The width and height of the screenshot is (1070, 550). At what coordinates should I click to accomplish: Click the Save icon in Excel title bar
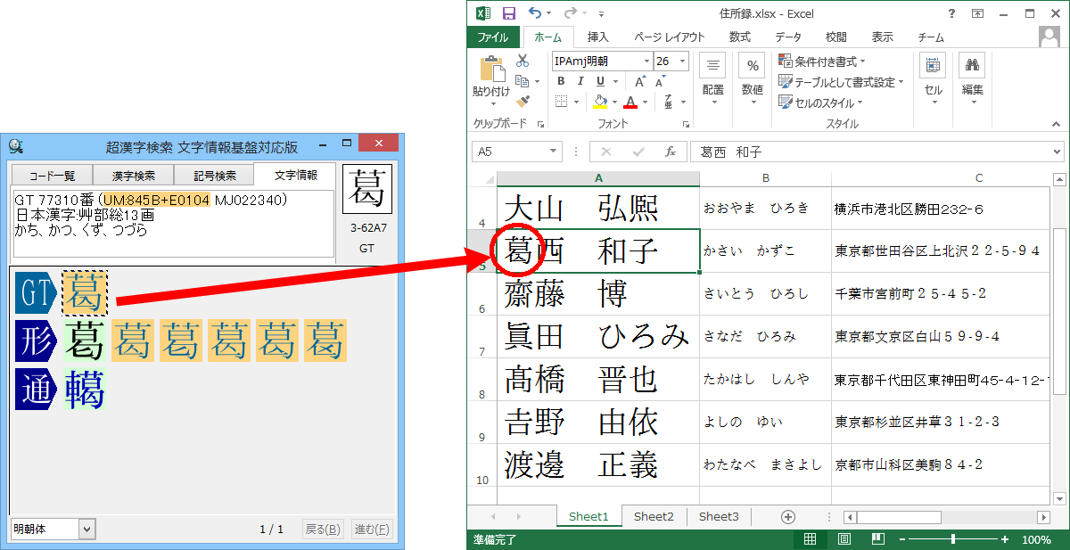click(x=509, y=13)
